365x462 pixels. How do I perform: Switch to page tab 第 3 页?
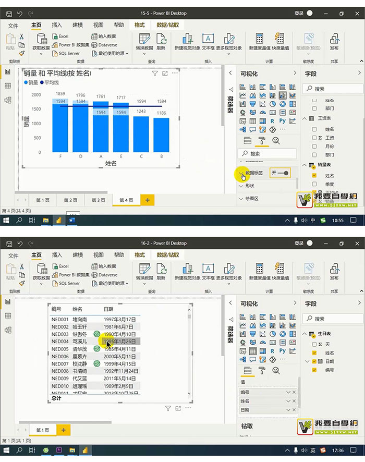(x=99, y=200)
